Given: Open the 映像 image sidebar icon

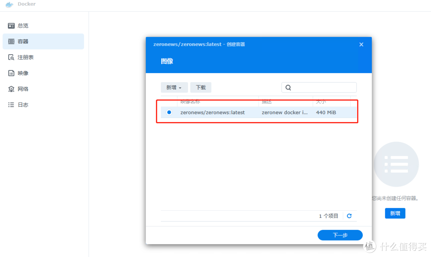Looking at the screenshot, I should pyautogui.click(x=11, y=73).
